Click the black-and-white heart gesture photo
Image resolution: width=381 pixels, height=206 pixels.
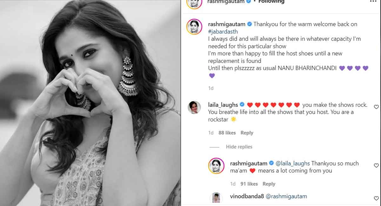click(90, 103)
